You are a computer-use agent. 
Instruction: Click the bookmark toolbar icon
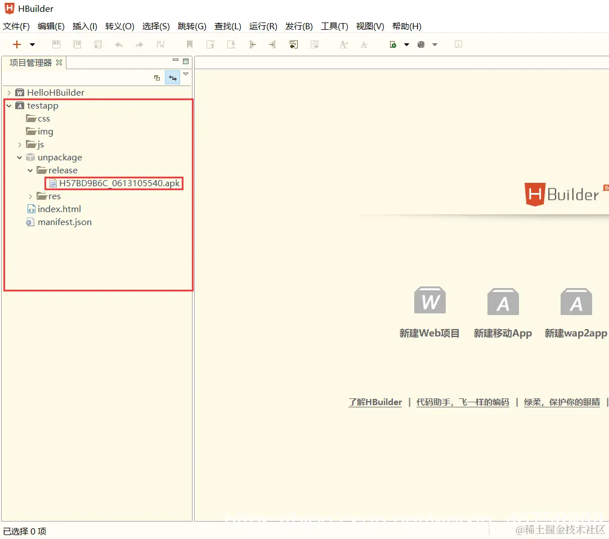pos(190,44)
